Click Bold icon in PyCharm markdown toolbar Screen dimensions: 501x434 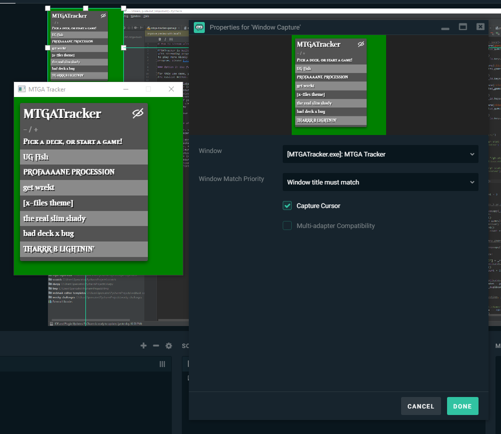pos(160,39)
